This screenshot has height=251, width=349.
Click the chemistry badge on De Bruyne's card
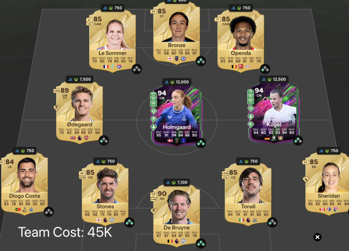tap(201, 244)
